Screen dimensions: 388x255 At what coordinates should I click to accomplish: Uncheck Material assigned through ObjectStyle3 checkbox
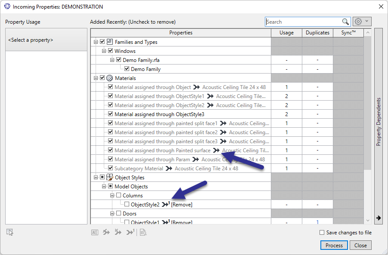pyautogui.click(x=110, y=114)
